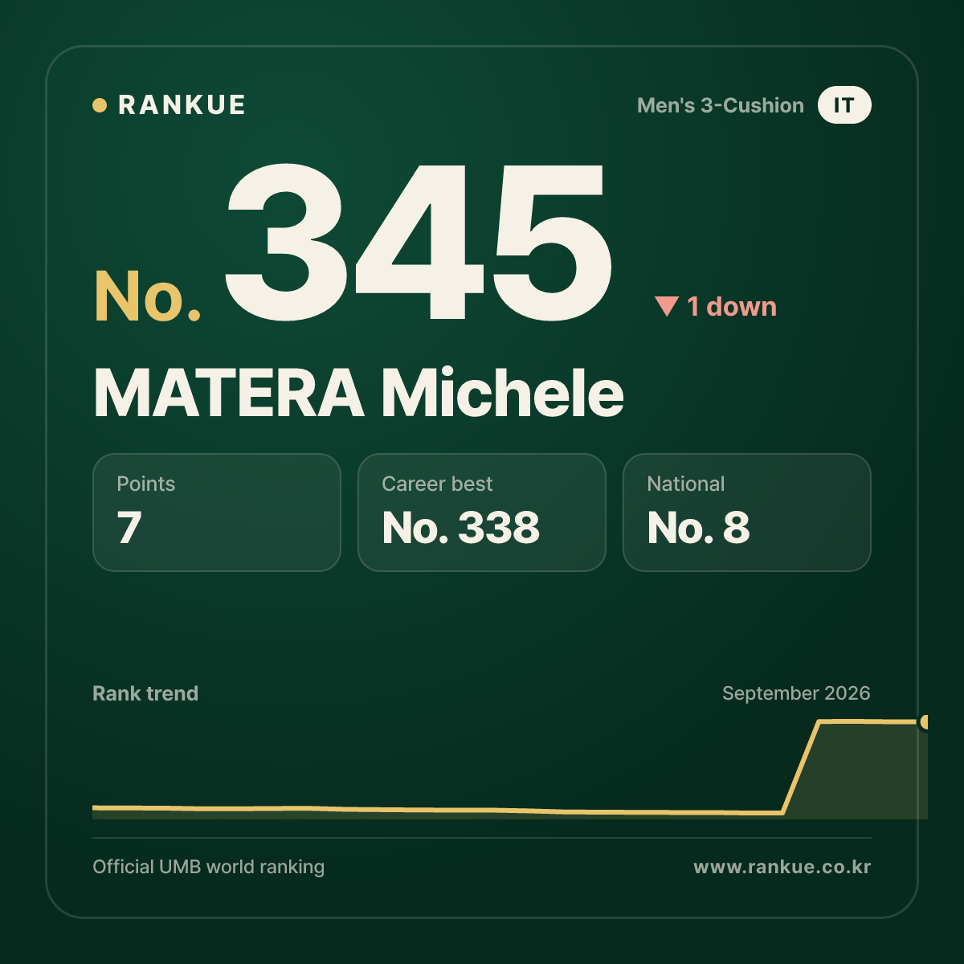Click the player name MATERA Michele
The height and width of the screenshot is (964, 964).
click(358, 394)
